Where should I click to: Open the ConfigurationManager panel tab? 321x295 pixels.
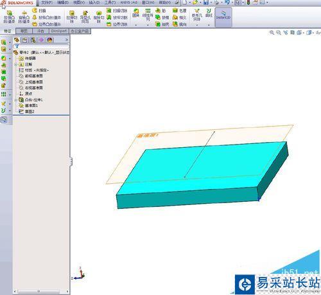[33, 40]
